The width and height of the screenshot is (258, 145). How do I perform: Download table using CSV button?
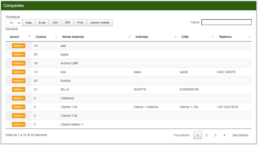coord(55,23)
